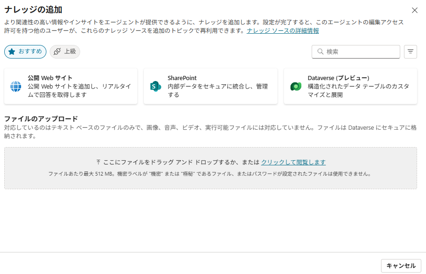
Task: Click text 内部データをセキュアに統合し、管理する
Action: (x=218, y=91)
